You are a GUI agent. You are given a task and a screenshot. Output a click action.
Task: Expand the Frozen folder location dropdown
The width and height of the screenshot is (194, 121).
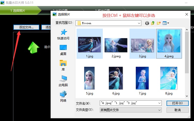point(139,23)
